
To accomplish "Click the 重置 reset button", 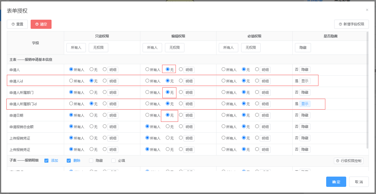I will [x=17, y=24].
